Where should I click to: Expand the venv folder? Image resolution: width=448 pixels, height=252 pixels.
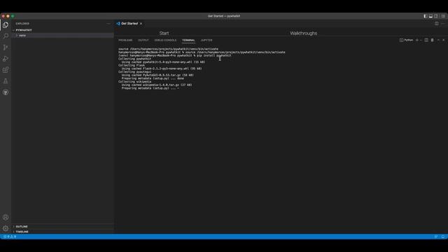click(x=62, y=36)
